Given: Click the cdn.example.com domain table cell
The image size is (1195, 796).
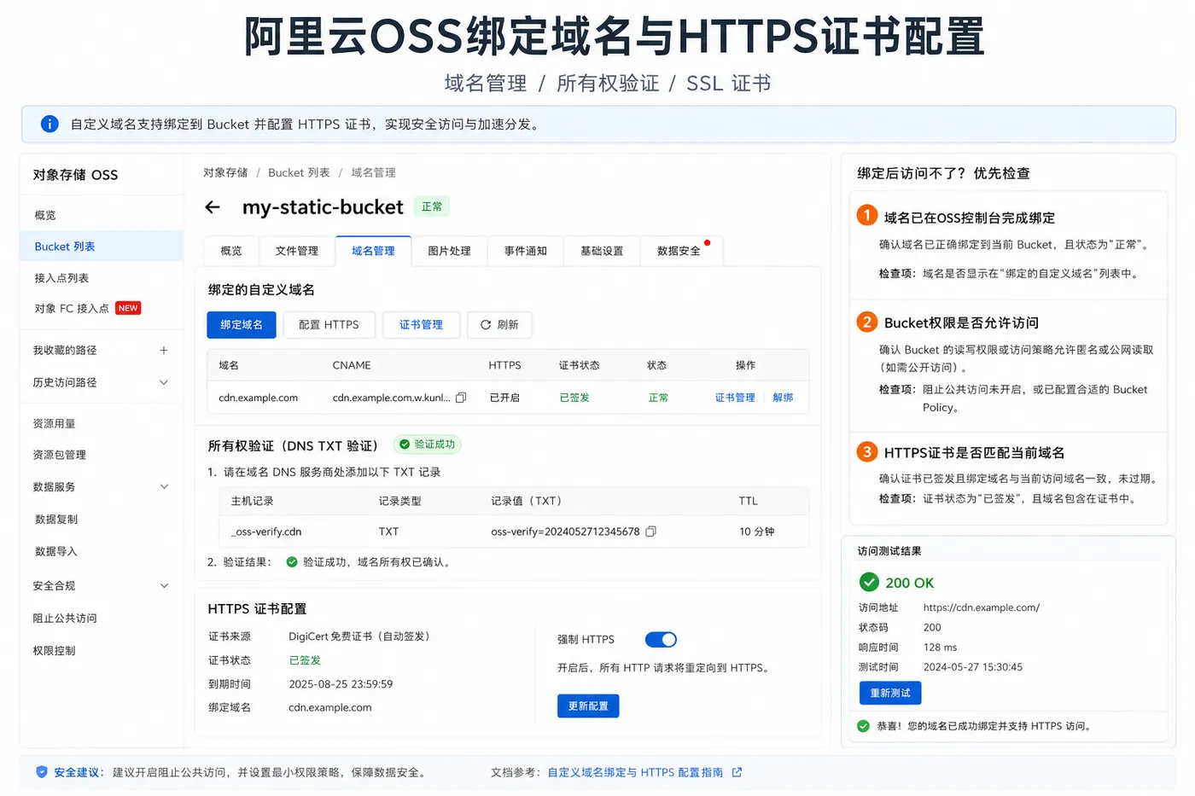Looking at the screenshot, I should tap(259, 398).
